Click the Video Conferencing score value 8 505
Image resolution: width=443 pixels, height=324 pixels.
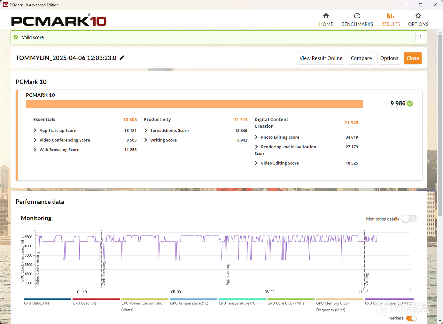point(131,140)
